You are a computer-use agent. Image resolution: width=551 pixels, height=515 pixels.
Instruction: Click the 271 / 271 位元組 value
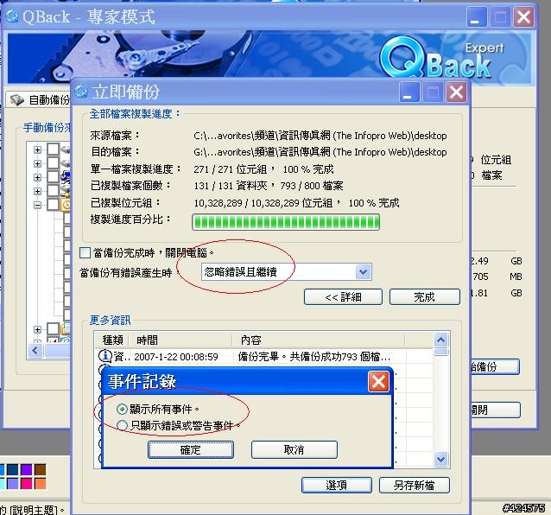(231, 169)
